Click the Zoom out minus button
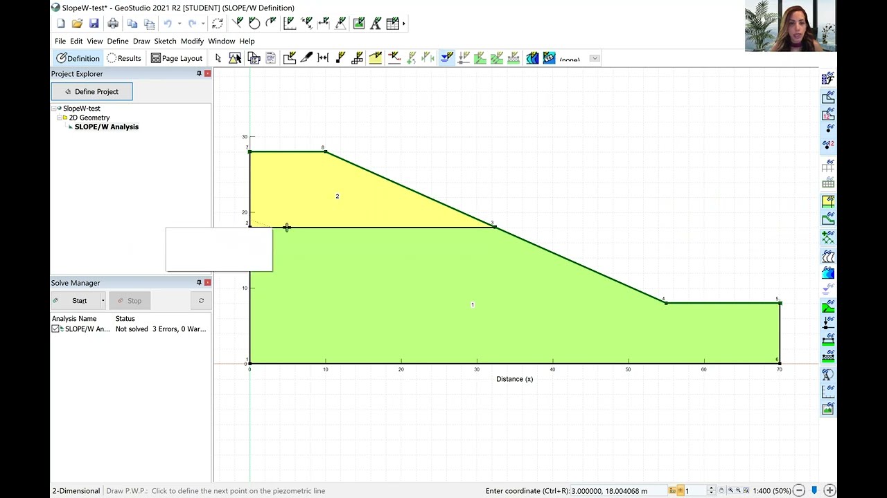The width and height of the screenshot is (887, 498). [x=798, y=490]
